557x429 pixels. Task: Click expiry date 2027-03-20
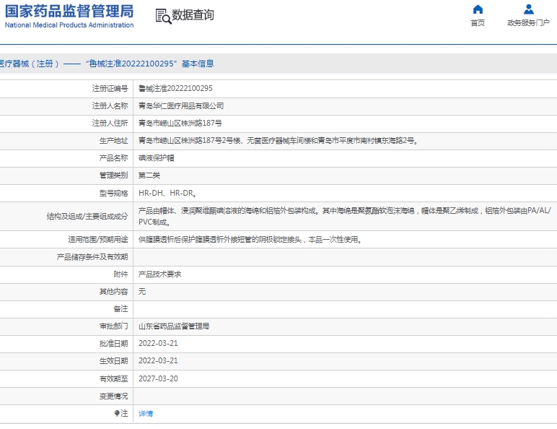point(158,379)
